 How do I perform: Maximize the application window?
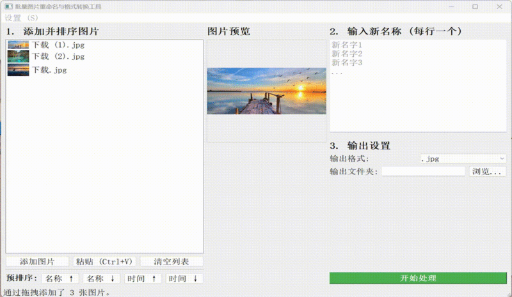tap(475, 6)
